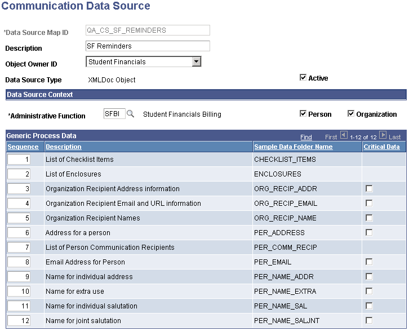
Task: Uncheck the Organization checkbox
Action: click(351, 114)
